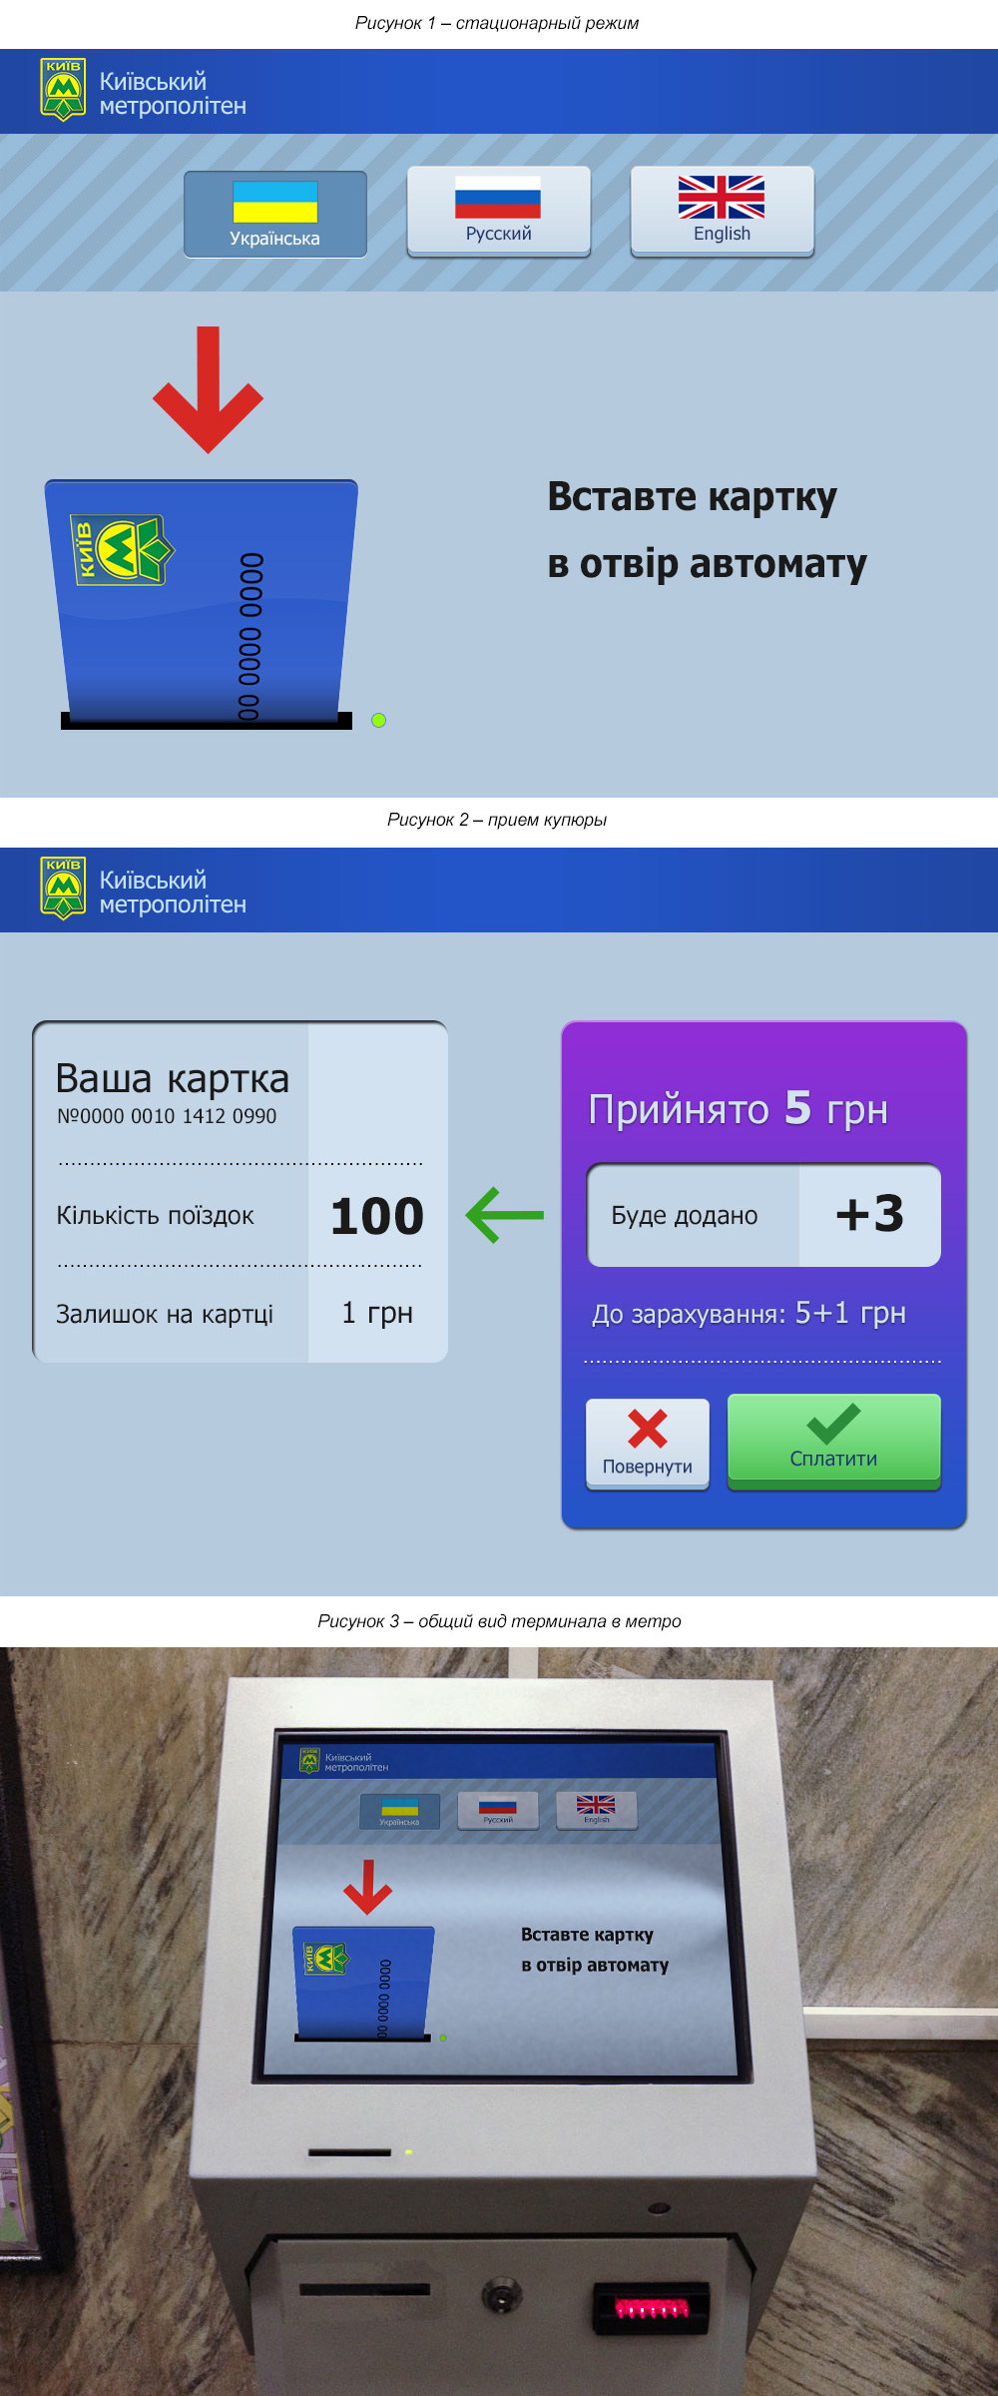This screenshot has height=2396, width=998.
Task: Click the trip count value 100
Action: click(376, 1216)
